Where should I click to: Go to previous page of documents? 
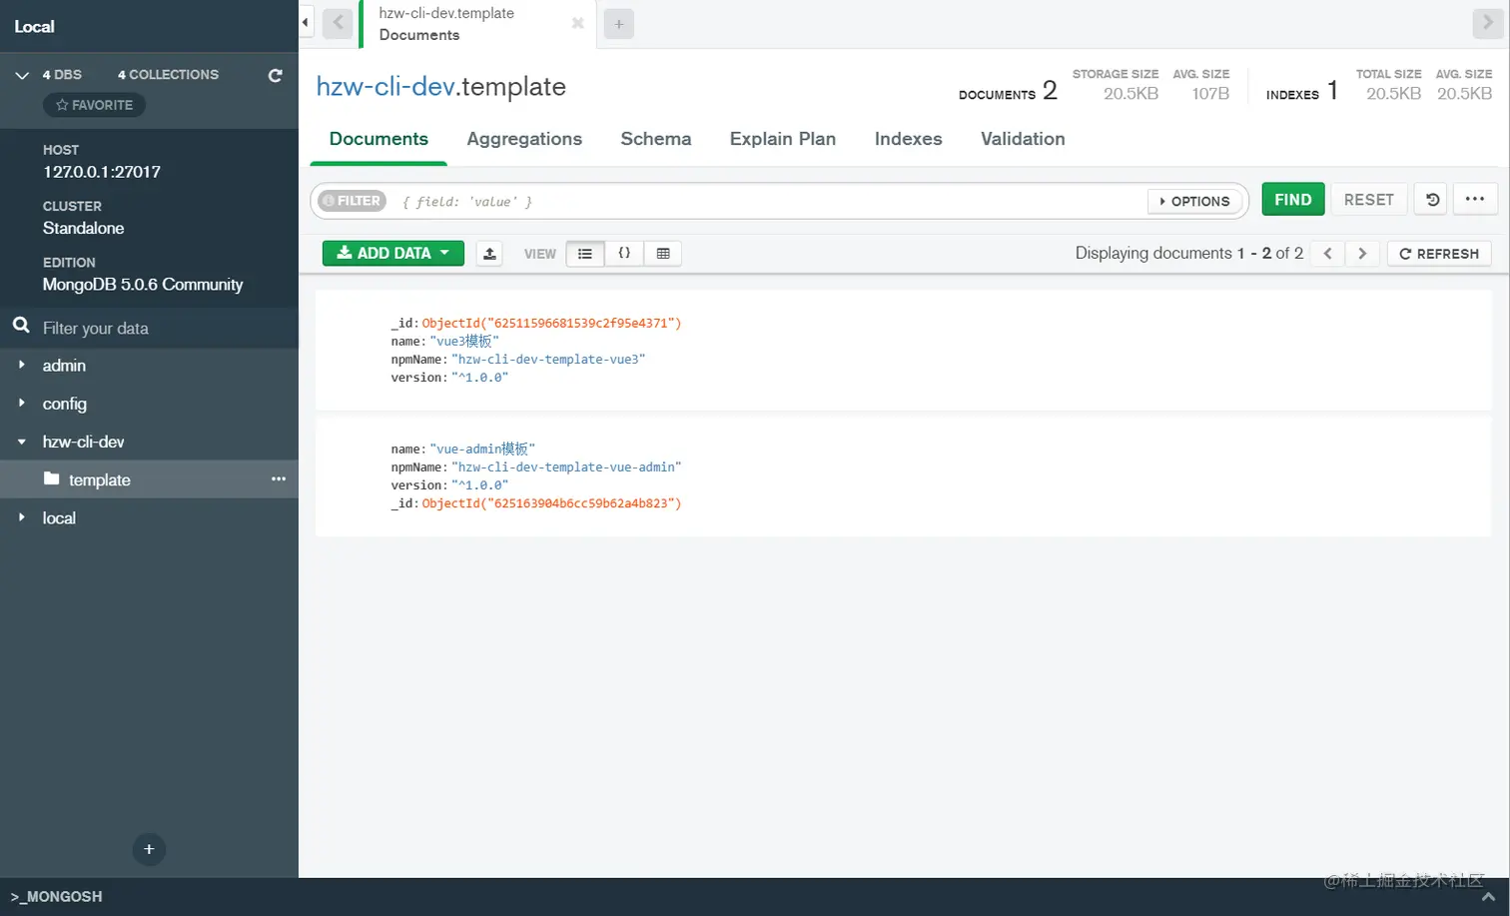pyautogui.click(x=1327, y=254)
